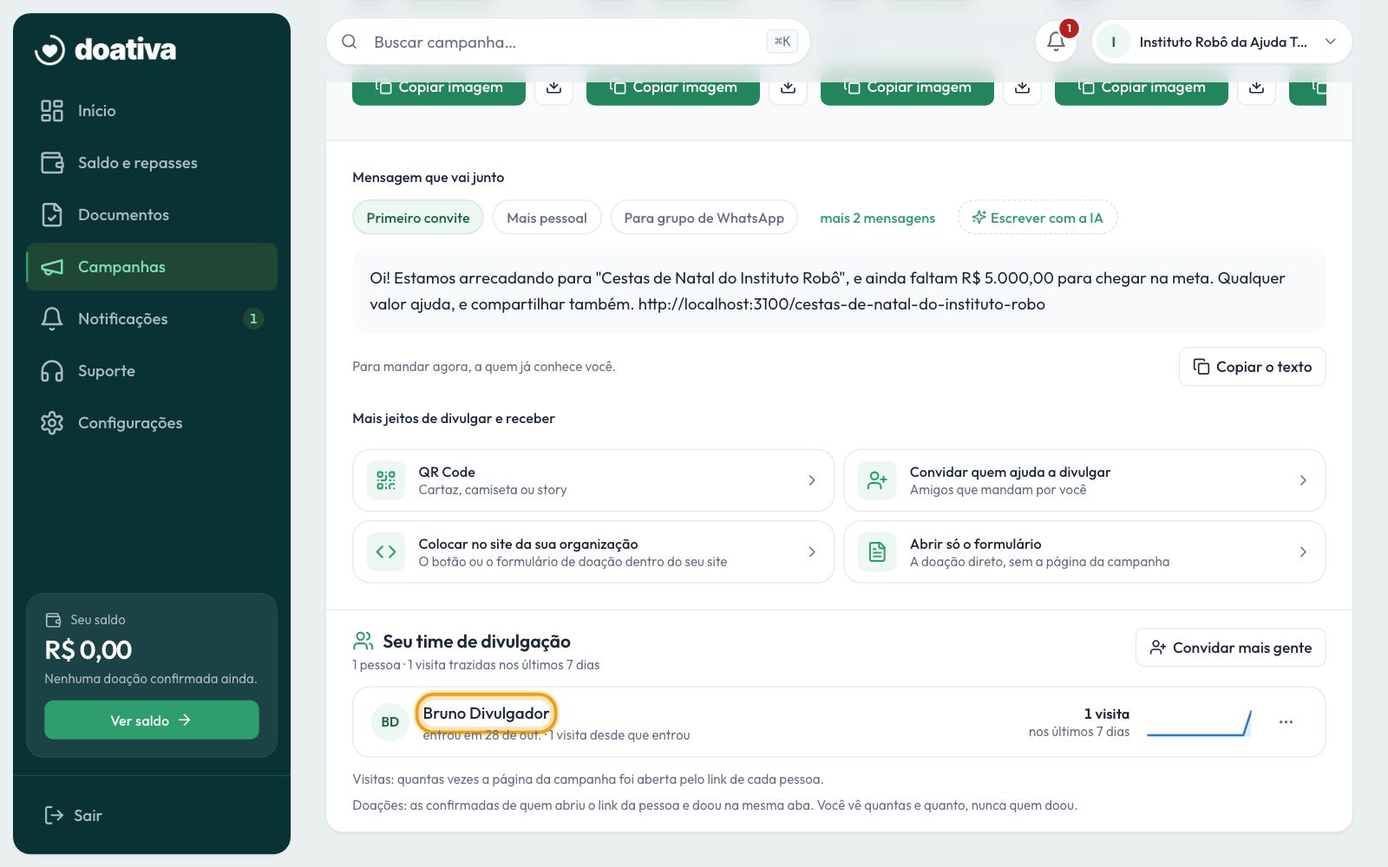Click the invite person-plus icon tile

(877, 480)
